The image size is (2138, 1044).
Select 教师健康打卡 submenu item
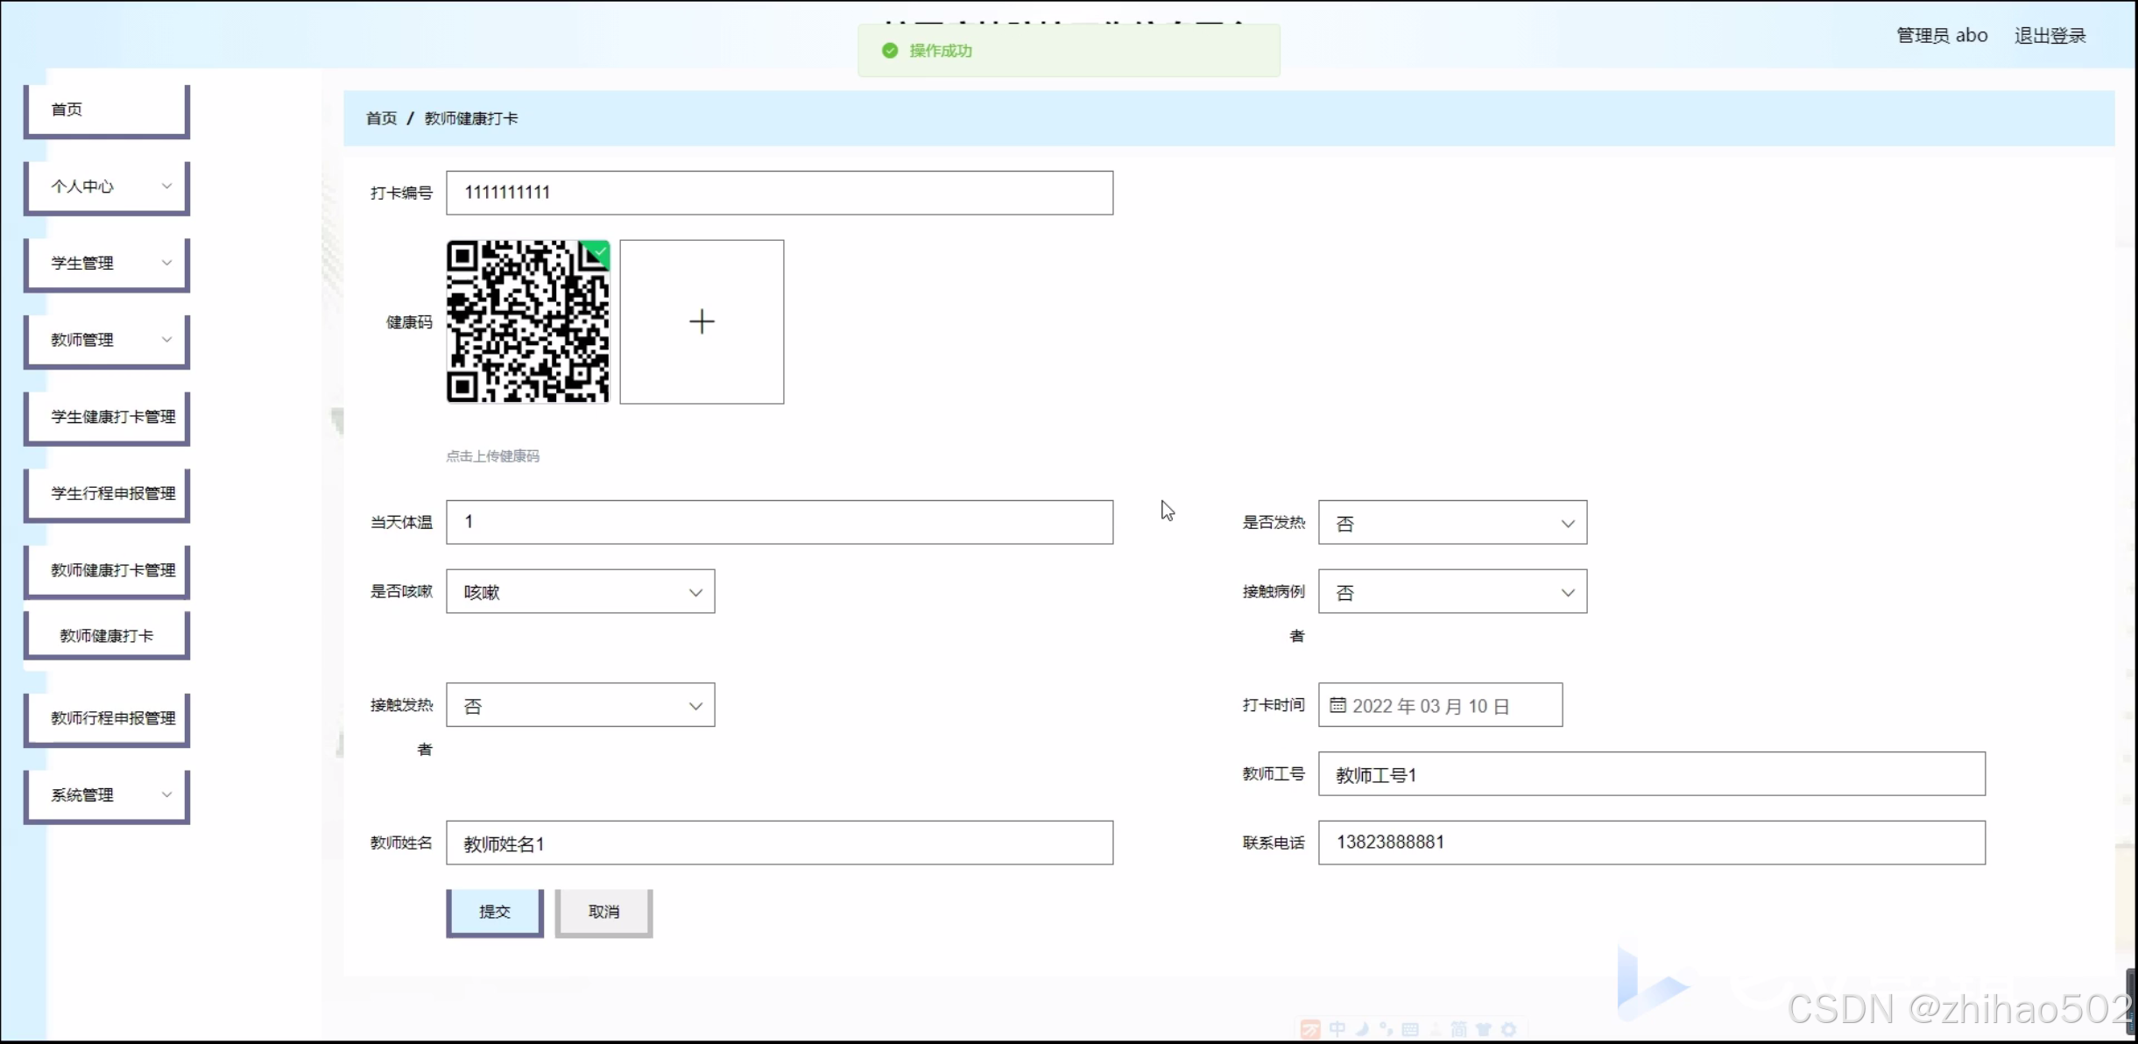pos(107,636)
